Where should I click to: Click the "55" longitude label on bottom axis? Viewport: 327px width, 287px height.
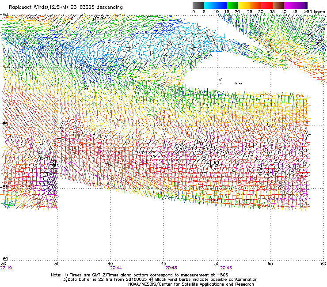pos(270,264)
